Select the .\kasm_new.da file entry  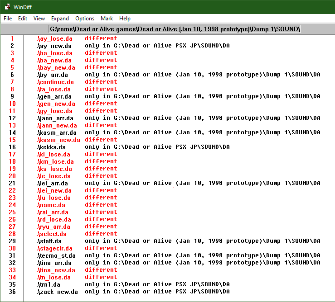tap(58, 140)
